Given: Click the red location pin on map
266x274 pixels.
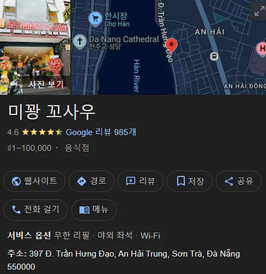Looking at the screenshot, I should (x=171, y=45).
